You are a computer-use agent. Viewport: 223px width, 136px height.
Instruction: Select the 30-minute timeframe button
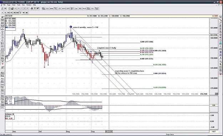tap(14, 12)
